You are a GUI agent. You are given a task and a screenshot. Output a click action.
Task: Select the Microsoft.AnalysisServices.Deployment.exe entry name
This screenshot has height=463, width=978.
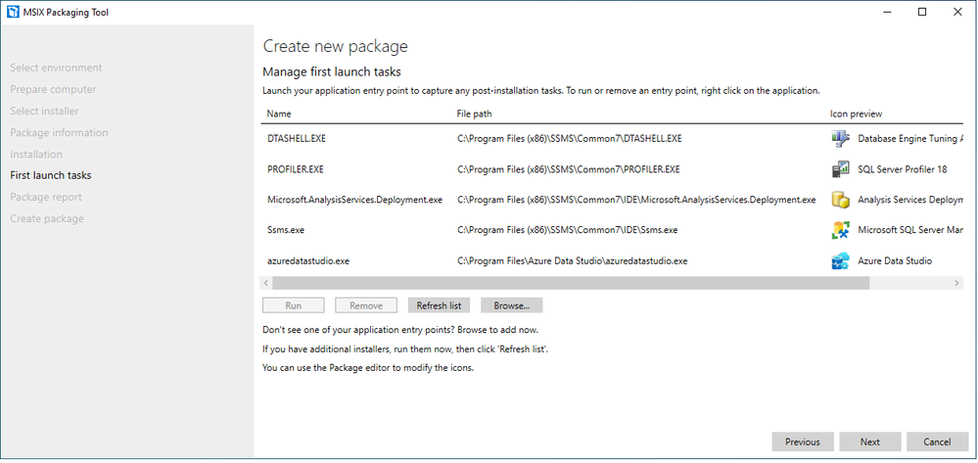tap(355, 200)
